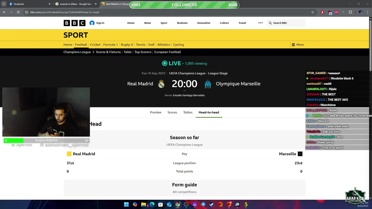The image size is (372, 209).
Task: Click the Search BBC magnifier icon
Action: point(270,23)
